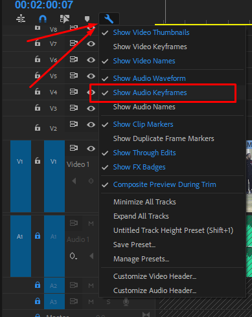
Task: Unlock the A1 audio track
Action: pos(38,235)
